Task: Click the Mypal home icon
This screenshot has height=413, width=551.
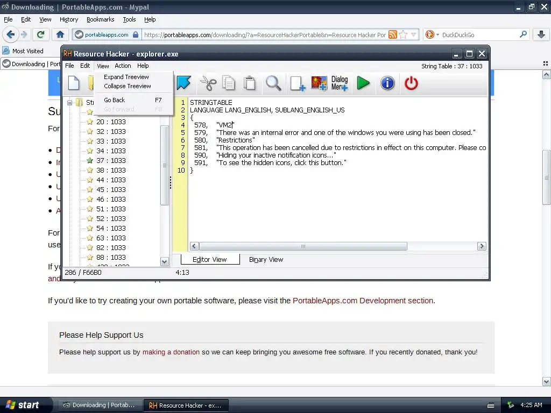Action: (x=60, y=34)
